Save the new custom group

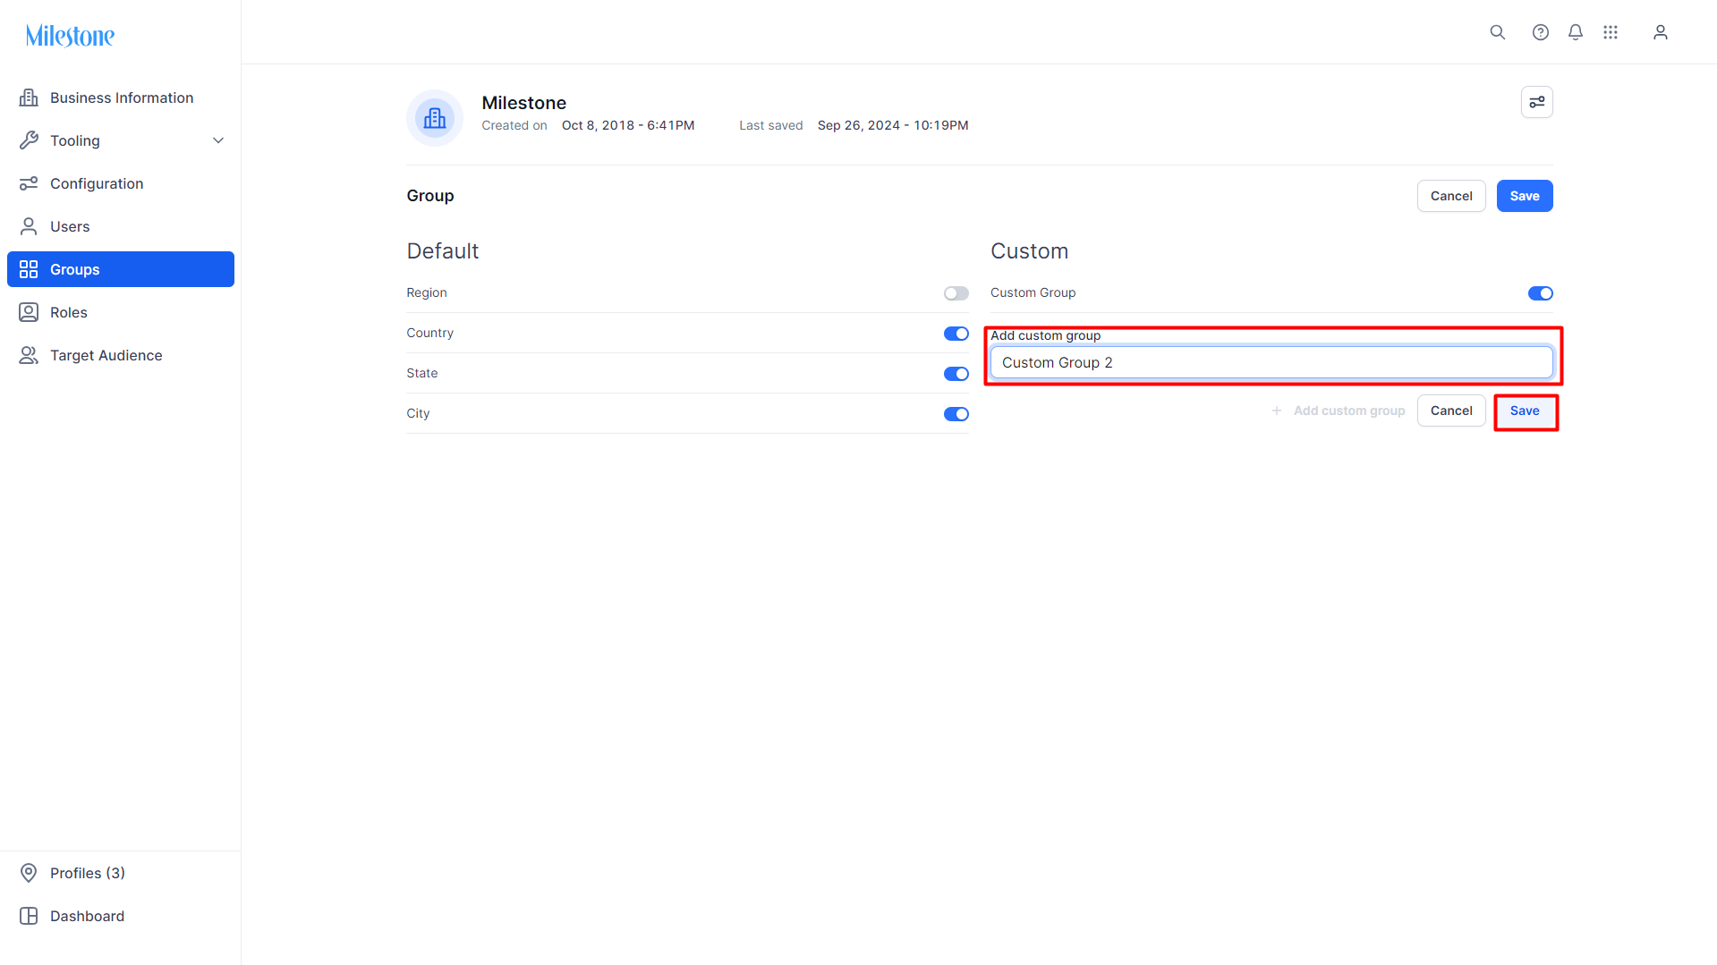click(1525, 411)
